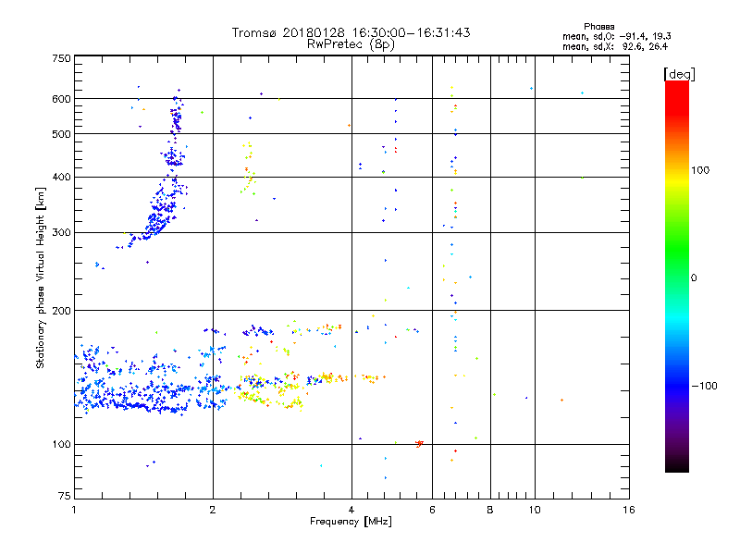Click the '75' height axis label
740x555 pixels.
pos(65,496)
